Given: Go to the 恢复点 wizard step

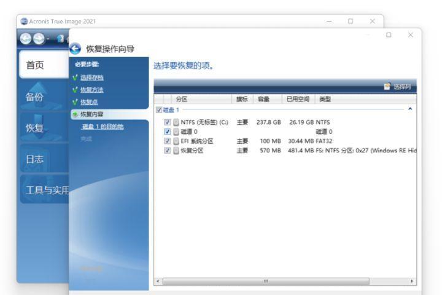Looking at the screenshot, I should click(x=89, y=102).
